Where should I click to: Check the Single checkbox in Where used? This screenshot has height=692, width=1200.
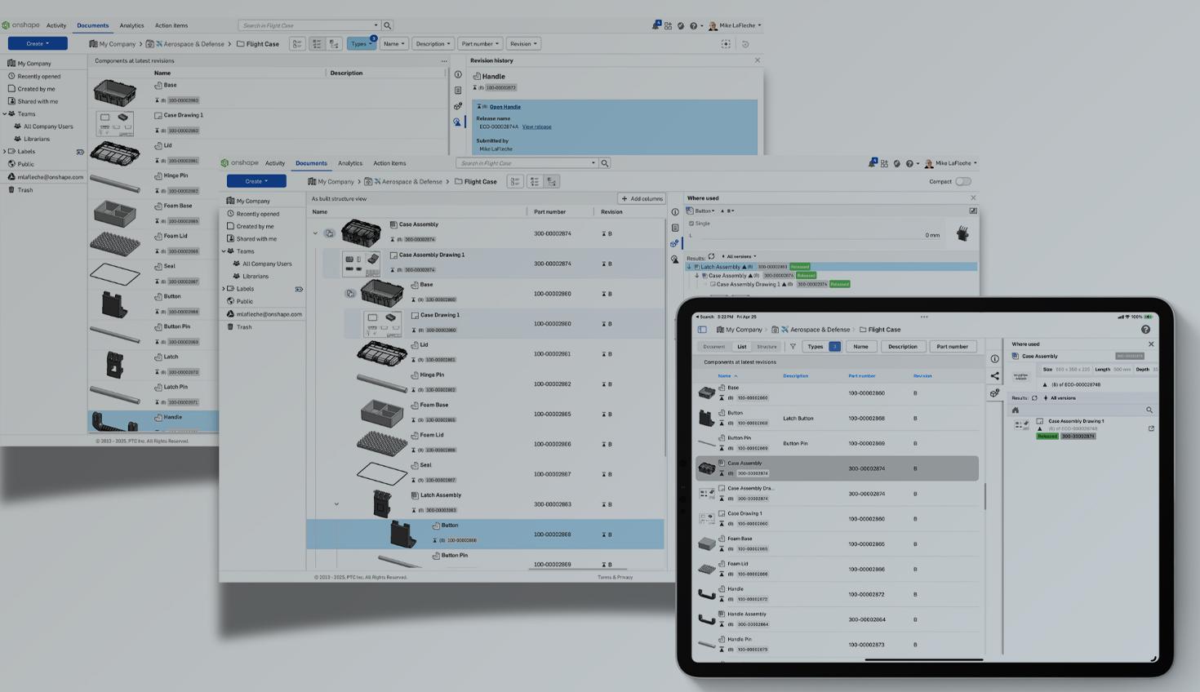point(691,224)
